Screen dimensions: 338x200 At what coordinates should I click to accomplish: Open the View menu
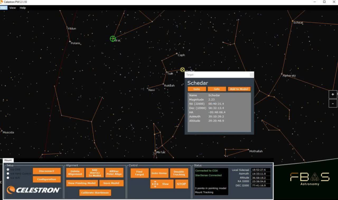(12, 8)
